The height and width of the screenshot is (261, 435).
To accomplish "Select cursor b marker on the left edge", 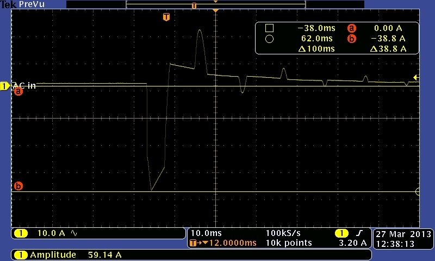I will pyautogui.click(x=18, y=187).
